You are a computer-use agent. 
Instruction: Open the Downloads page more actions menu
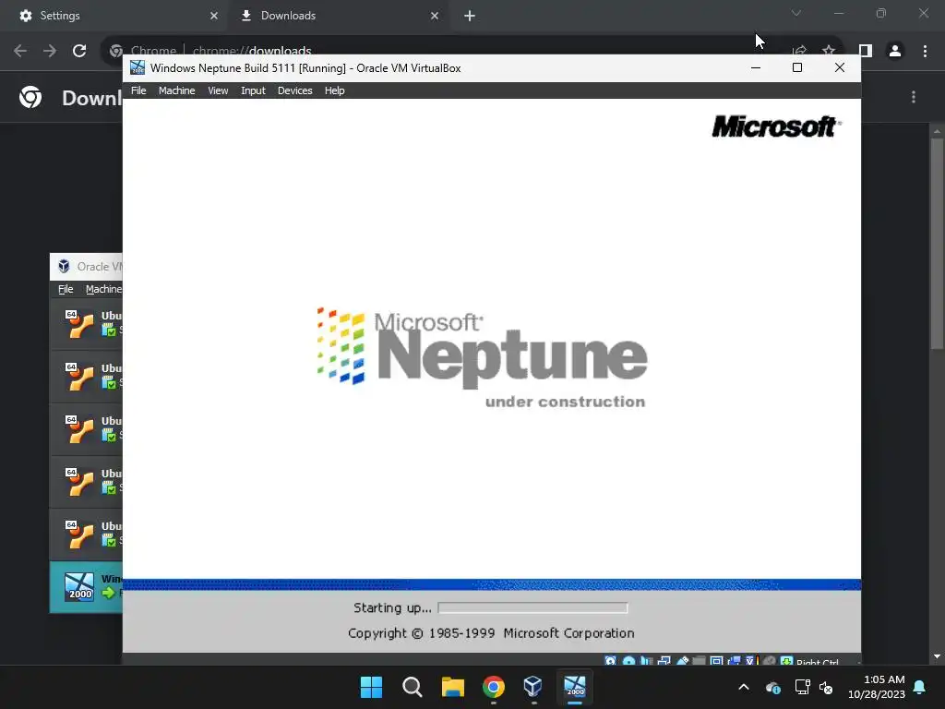click(914, 97)
